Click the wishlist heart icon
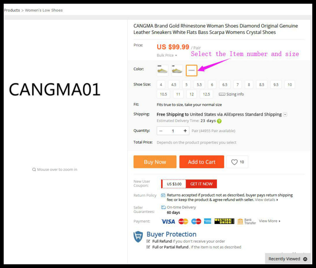This screenshot has height=268, width=316. point(234,162)
